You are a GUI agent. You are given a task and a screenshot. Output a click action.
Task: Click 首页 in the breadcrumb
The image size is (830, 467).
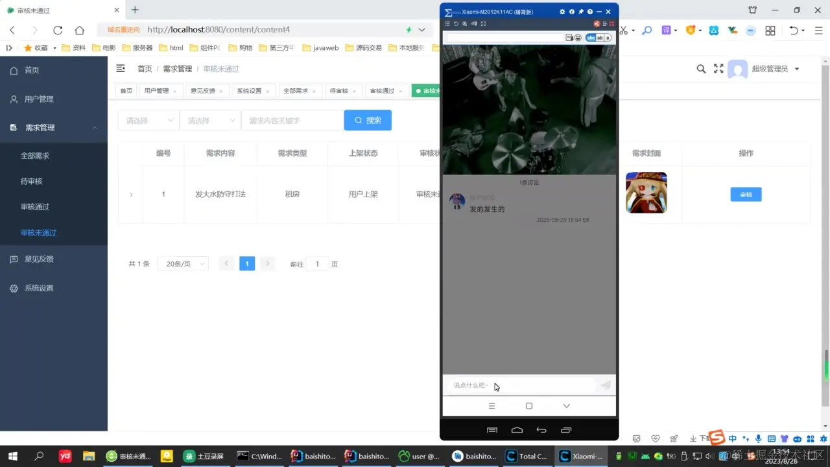click(x=145, y=69)
